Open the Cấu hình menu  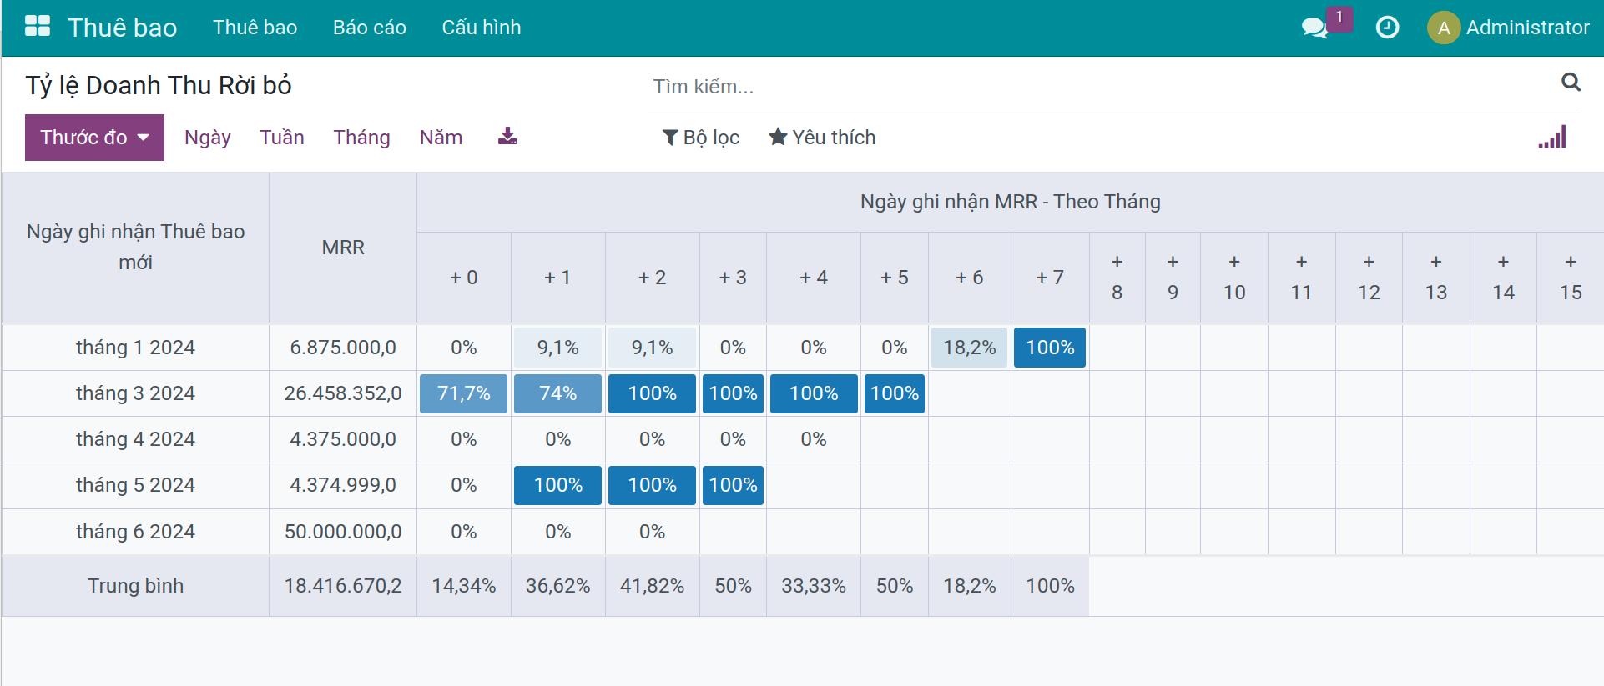[482, 28]
